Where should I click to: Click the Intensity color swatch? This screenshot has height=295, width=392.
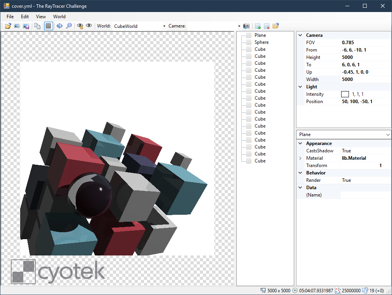tap(345, 94)
